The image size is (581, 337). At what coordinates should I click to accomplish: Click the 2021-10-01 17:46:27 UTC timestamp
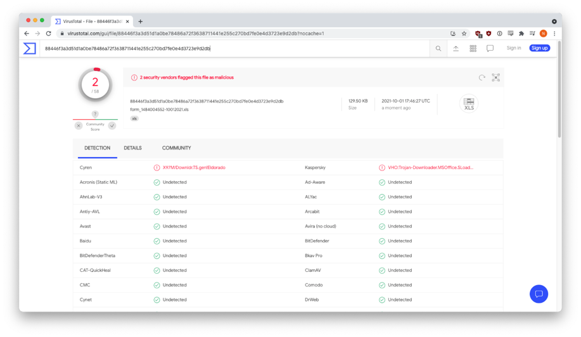[x=405, y=101]
